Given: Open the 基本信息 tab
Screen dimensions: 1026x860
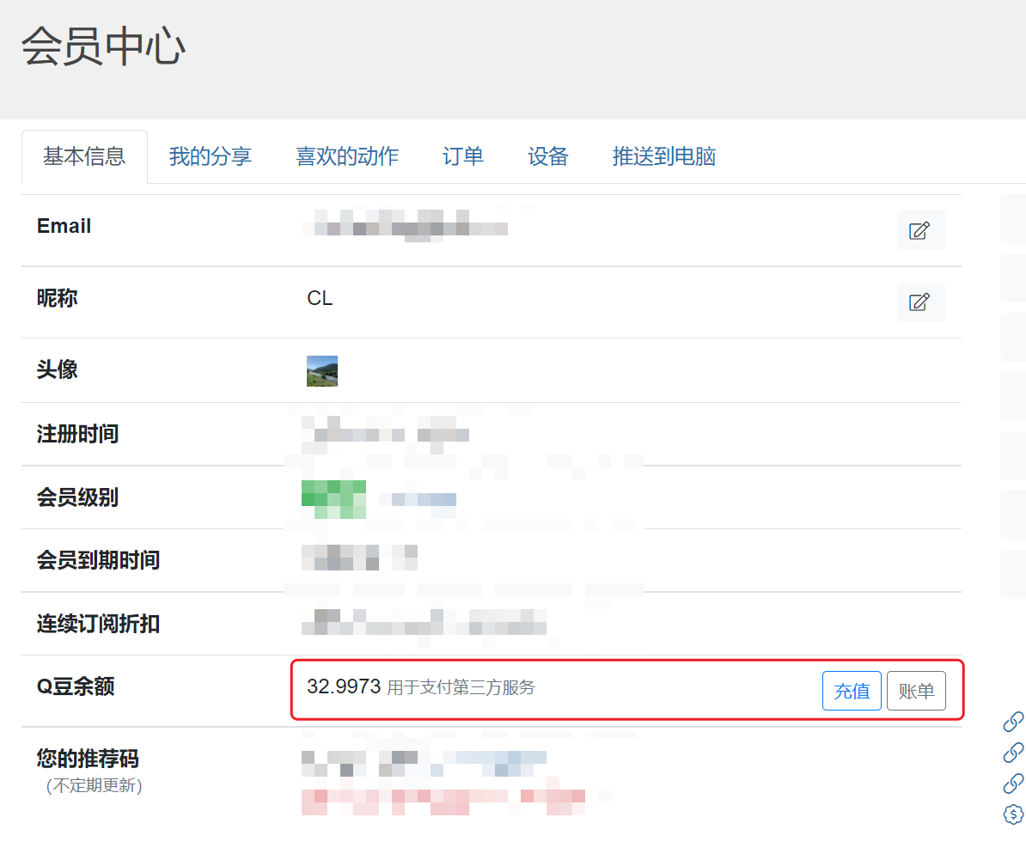Looking at the screenshot, I should click(x=84, y=157).
